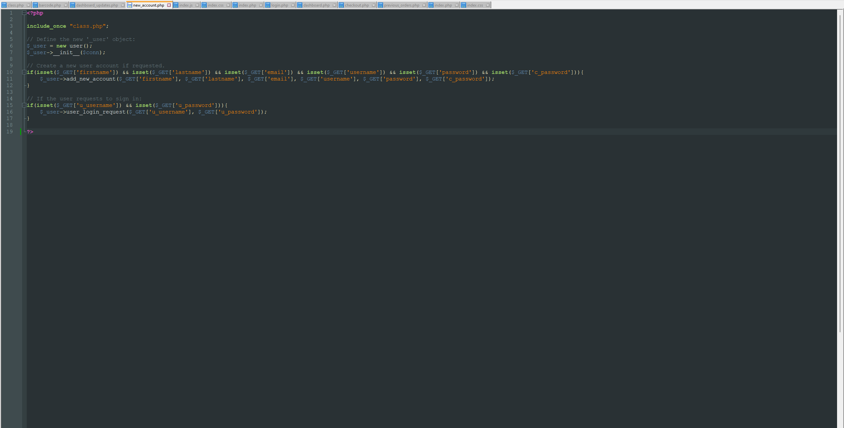Click the file icon on the dashboard_updates.php tab
The image size is (844, 428).
pos(73,5)
